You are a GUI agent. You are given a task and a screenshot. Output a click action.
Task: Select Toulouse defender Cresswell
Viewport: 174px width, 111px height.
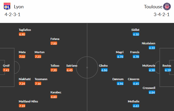tap(149, 88)
